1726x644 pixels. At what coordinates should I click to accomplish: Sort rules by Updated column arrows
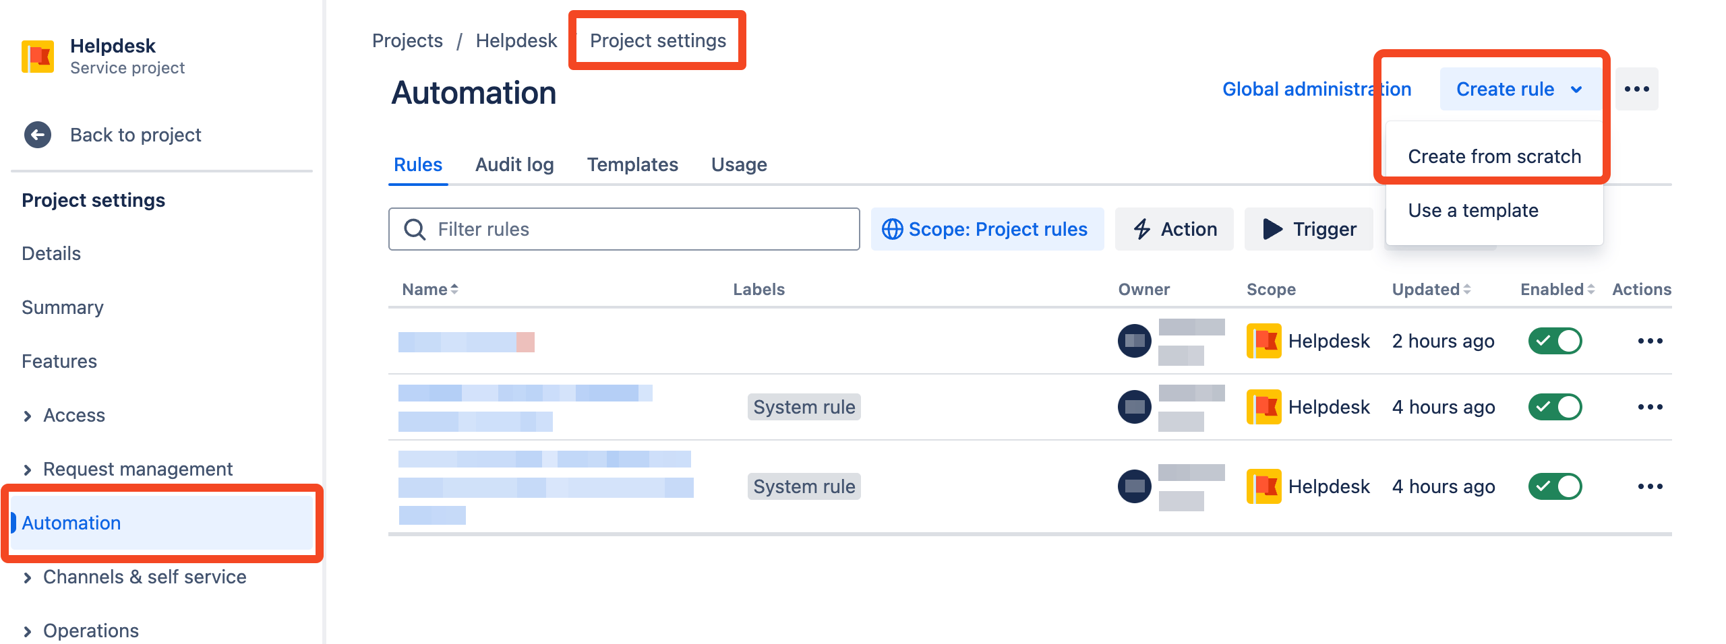point(1467,289)
